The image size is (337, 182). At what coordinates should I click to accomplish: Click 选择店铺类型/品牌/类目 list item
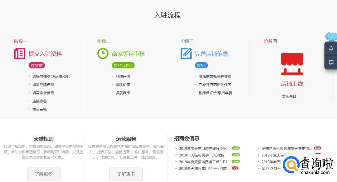coord(51,76)
